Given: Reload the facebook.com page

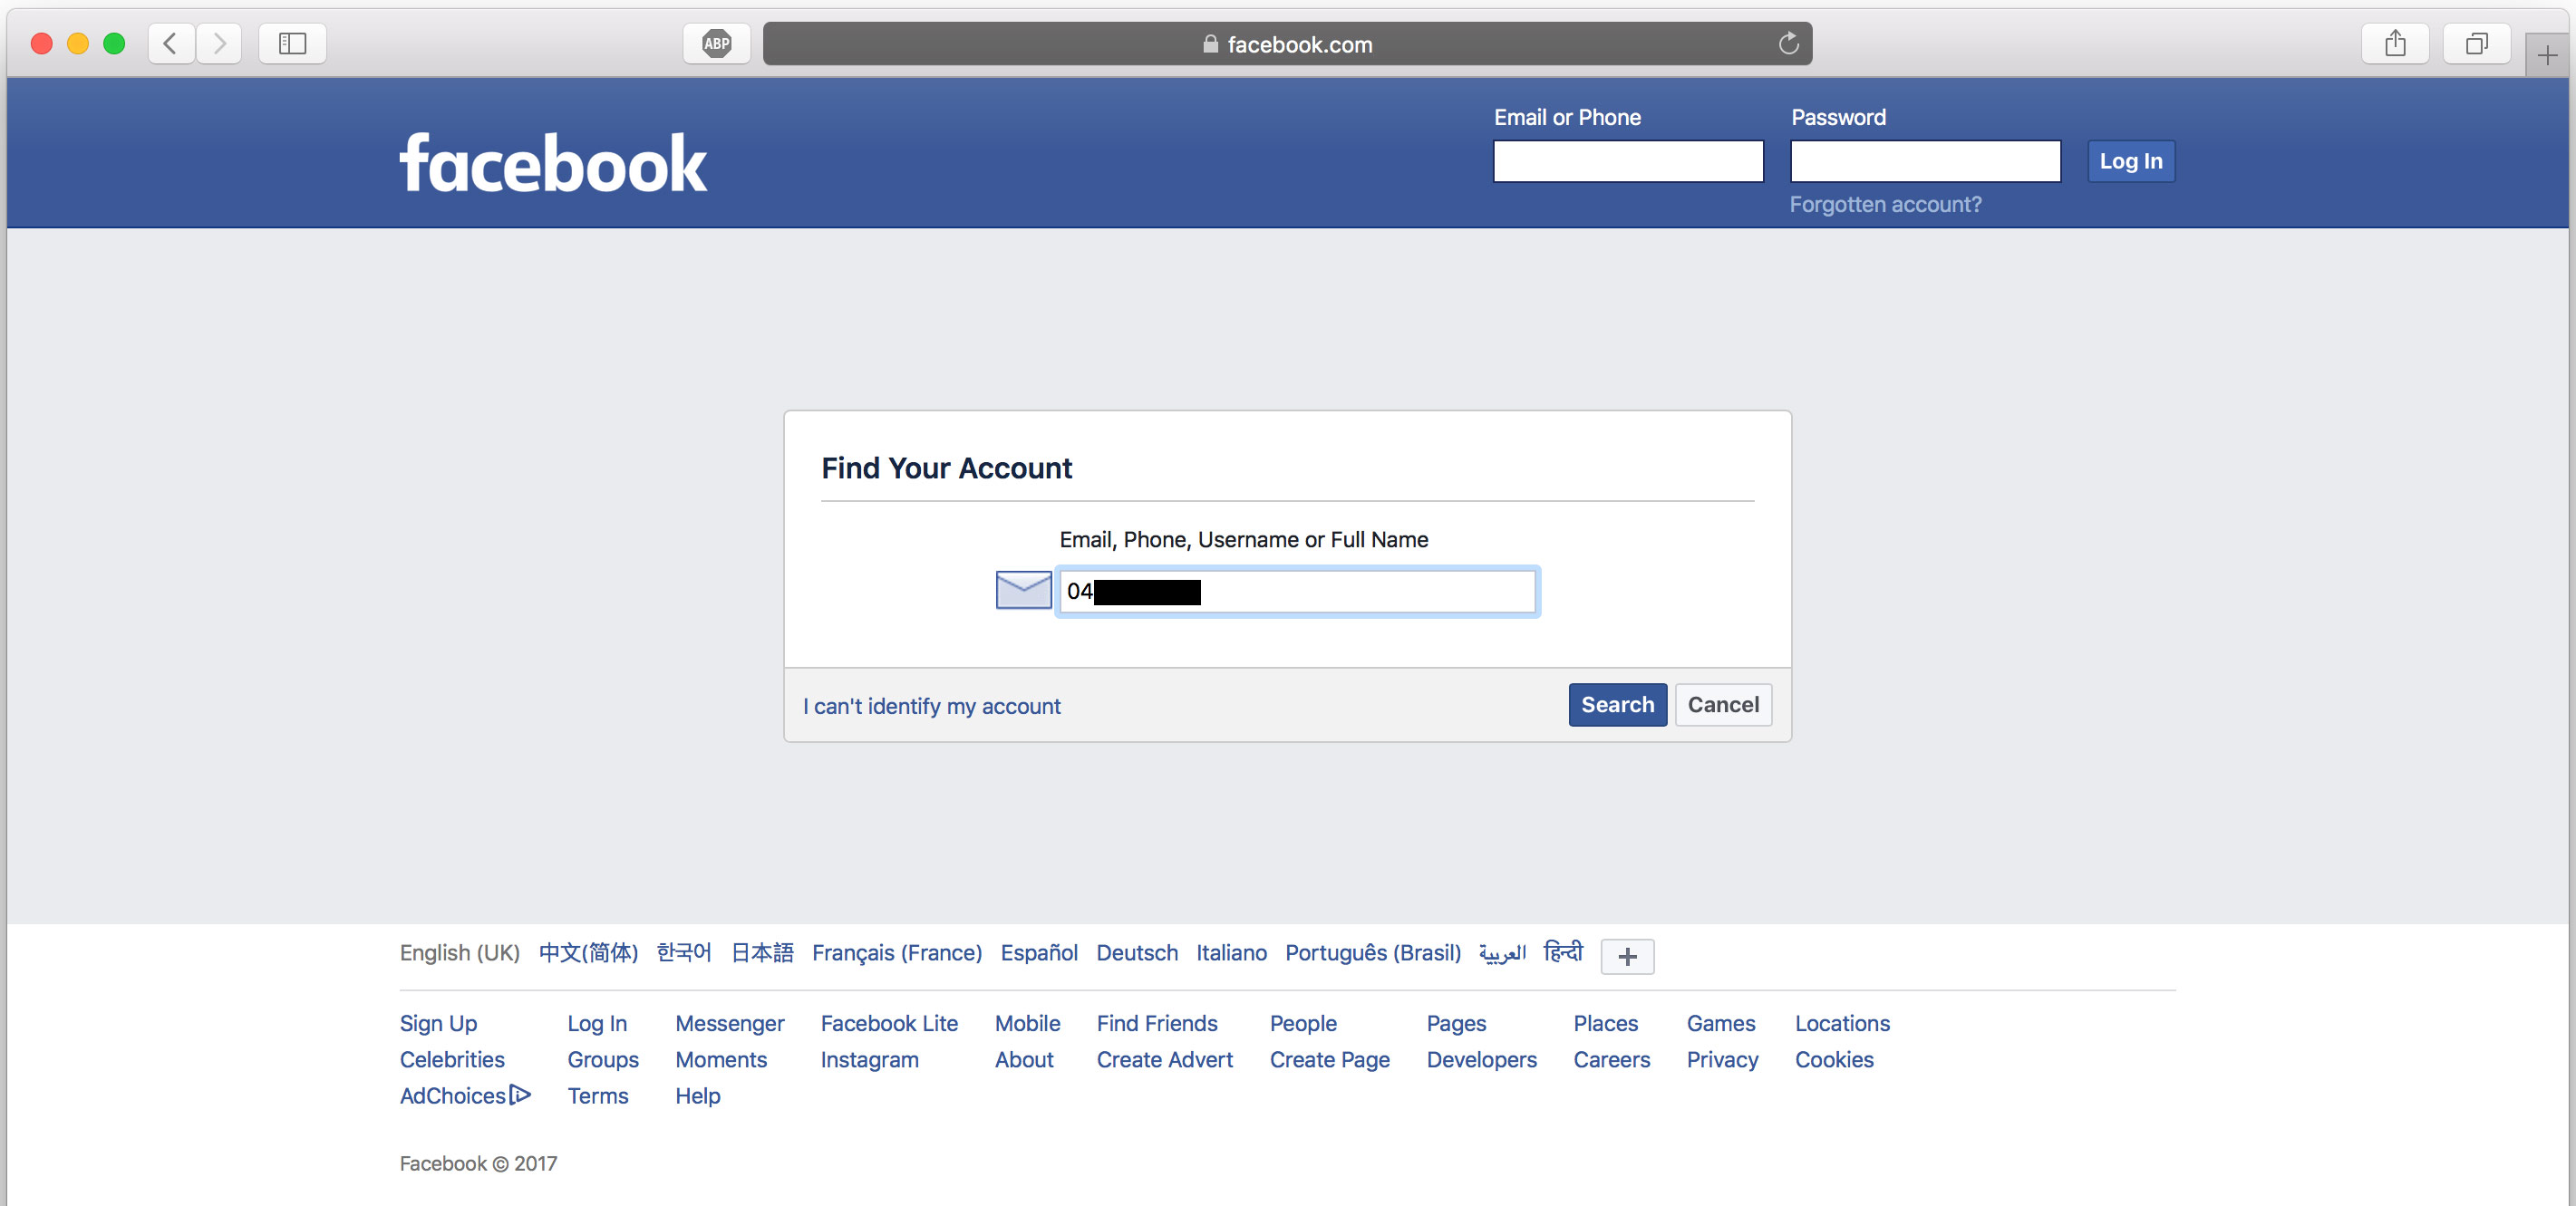Looking at the screenshot, I should click(x=1789, y=43).
